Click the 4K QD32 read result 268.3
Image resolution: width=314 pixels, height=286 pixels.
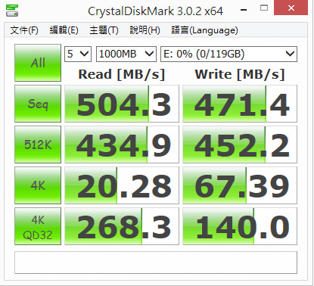122,226
